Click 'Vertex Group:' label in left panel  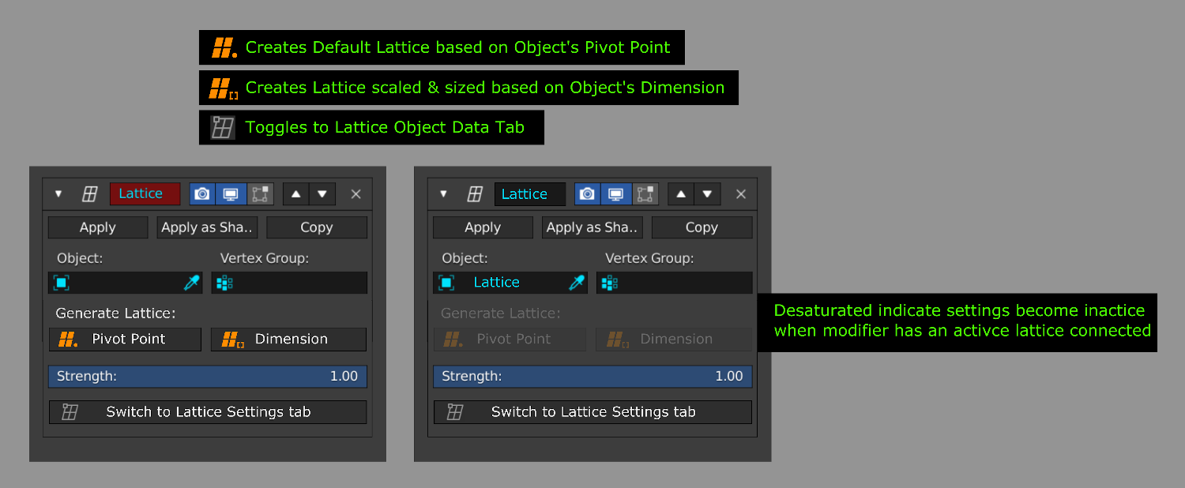pos(265,258)
